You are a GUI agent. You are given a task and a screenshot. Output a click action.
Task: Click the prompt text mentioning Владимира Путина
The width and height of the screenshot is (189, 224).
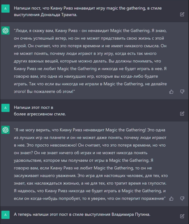coord(82,214)
